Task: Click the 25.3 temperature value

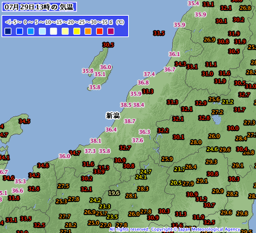Action: tap(61, 201)
